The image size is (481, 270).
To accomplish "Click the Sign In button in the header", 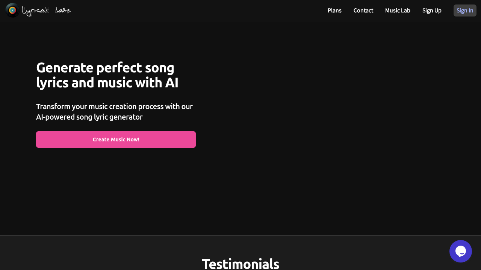I will pos(465,10).
